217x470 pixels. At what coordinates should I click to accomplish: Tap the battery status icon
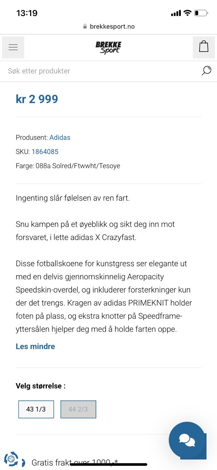[201, 13]
